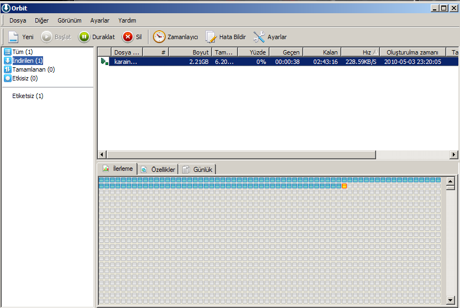Image resolution: width=460 pixels, height=308 pixels.
Task: Click the 2010-05-03 23:20:05 creation cell
Action: click(x=413, y=62)
